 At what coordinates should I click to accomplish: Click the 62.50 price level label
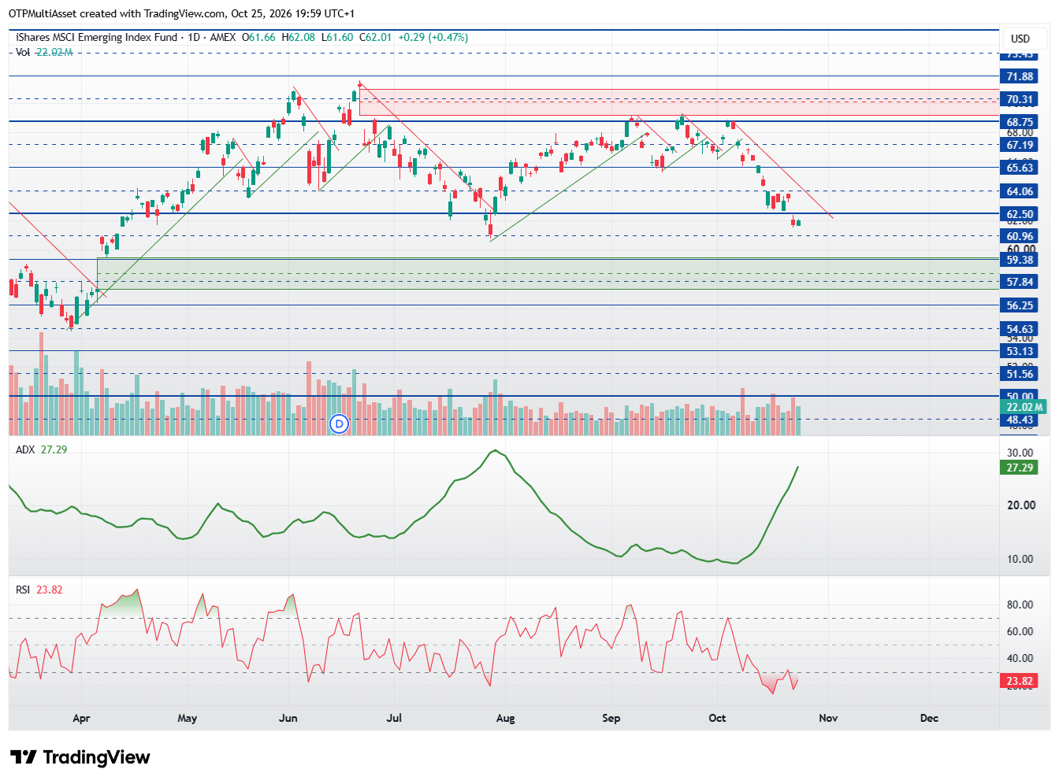1020,214
